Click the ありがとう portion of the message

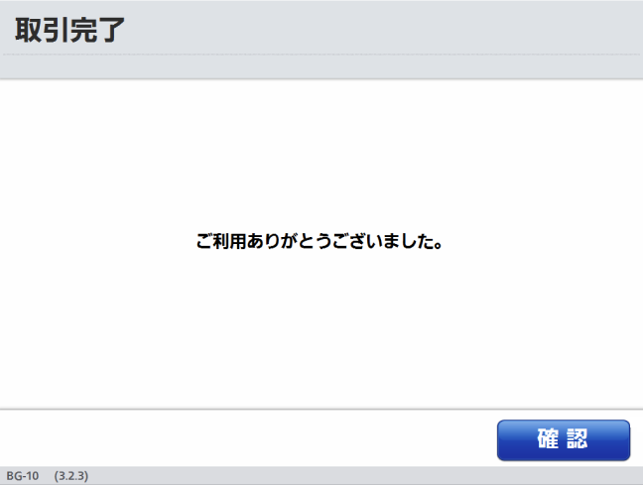(x=289, y=241)
